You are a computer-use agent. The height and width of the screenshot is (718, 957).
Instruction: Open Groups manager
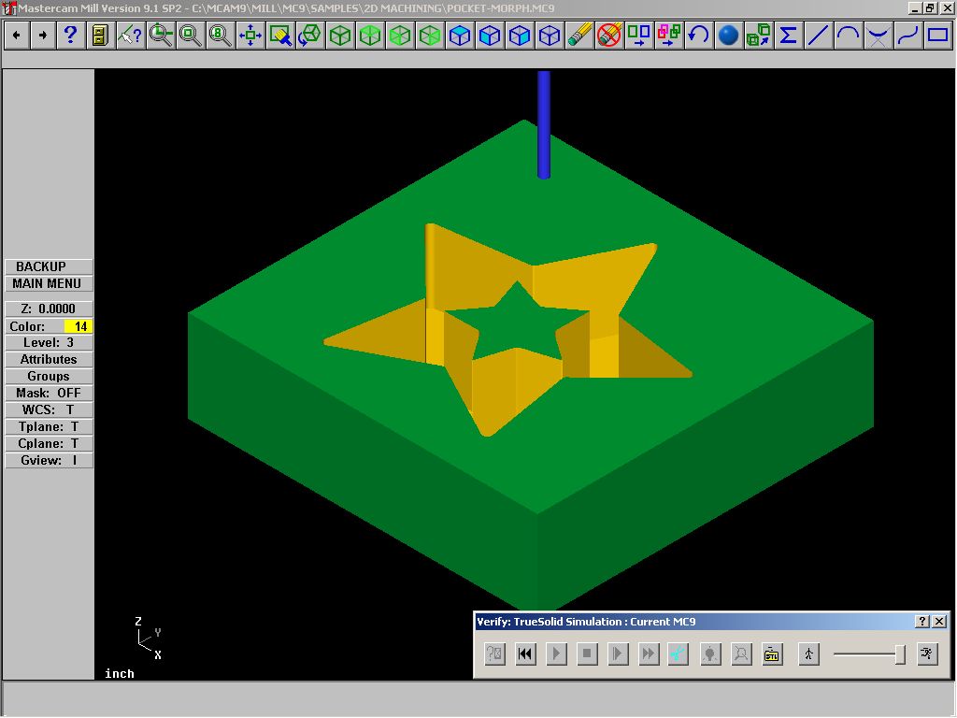click(49, 377)
